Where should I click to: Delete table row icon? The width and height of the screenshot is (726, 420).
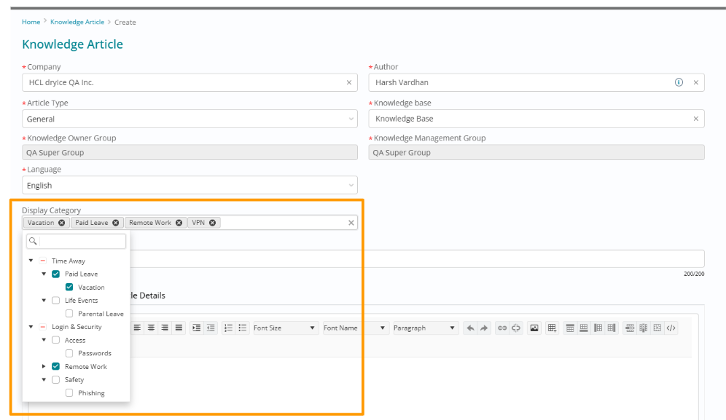pyautogui.click(x=630, y=328)
